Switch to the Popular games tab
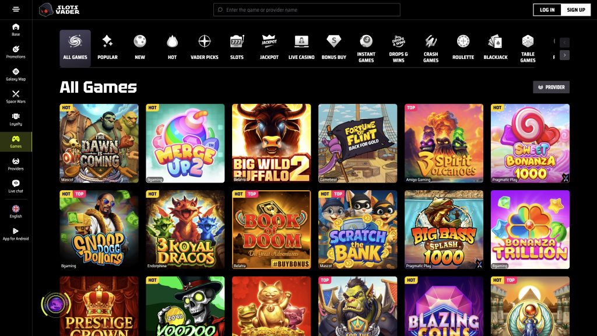 pyautogui.click(x=107, y=48)
